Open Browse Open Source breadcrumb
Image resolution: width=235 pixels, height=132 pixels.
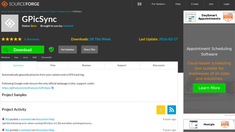[18, 11]
